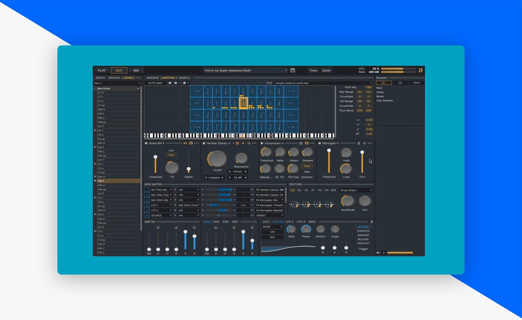The width and height of the screenshot is (522, 320).
Task: Click the mixer grid icon in Compressor header
Action: click(301, 143)
